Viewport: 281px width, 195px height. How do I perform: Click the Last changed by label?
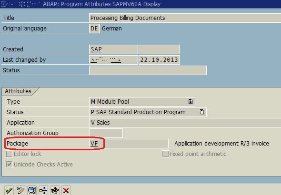coord(24,60)
